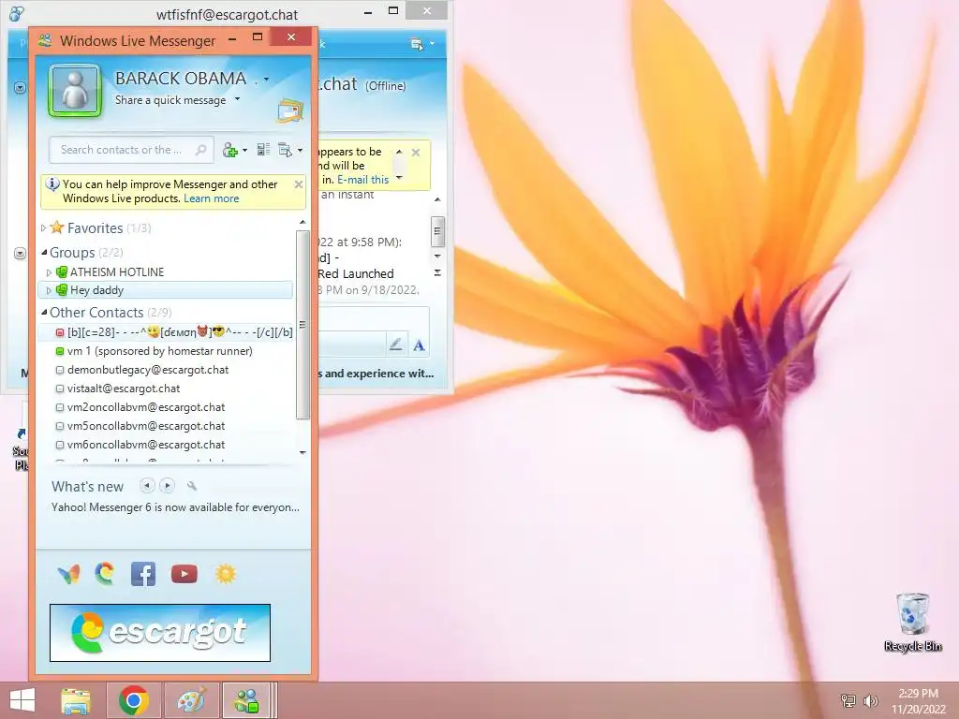This screenshot has height=719, width=959.
Task: Open the Share a quick message dropdown
Action: (x=237, y=99)
